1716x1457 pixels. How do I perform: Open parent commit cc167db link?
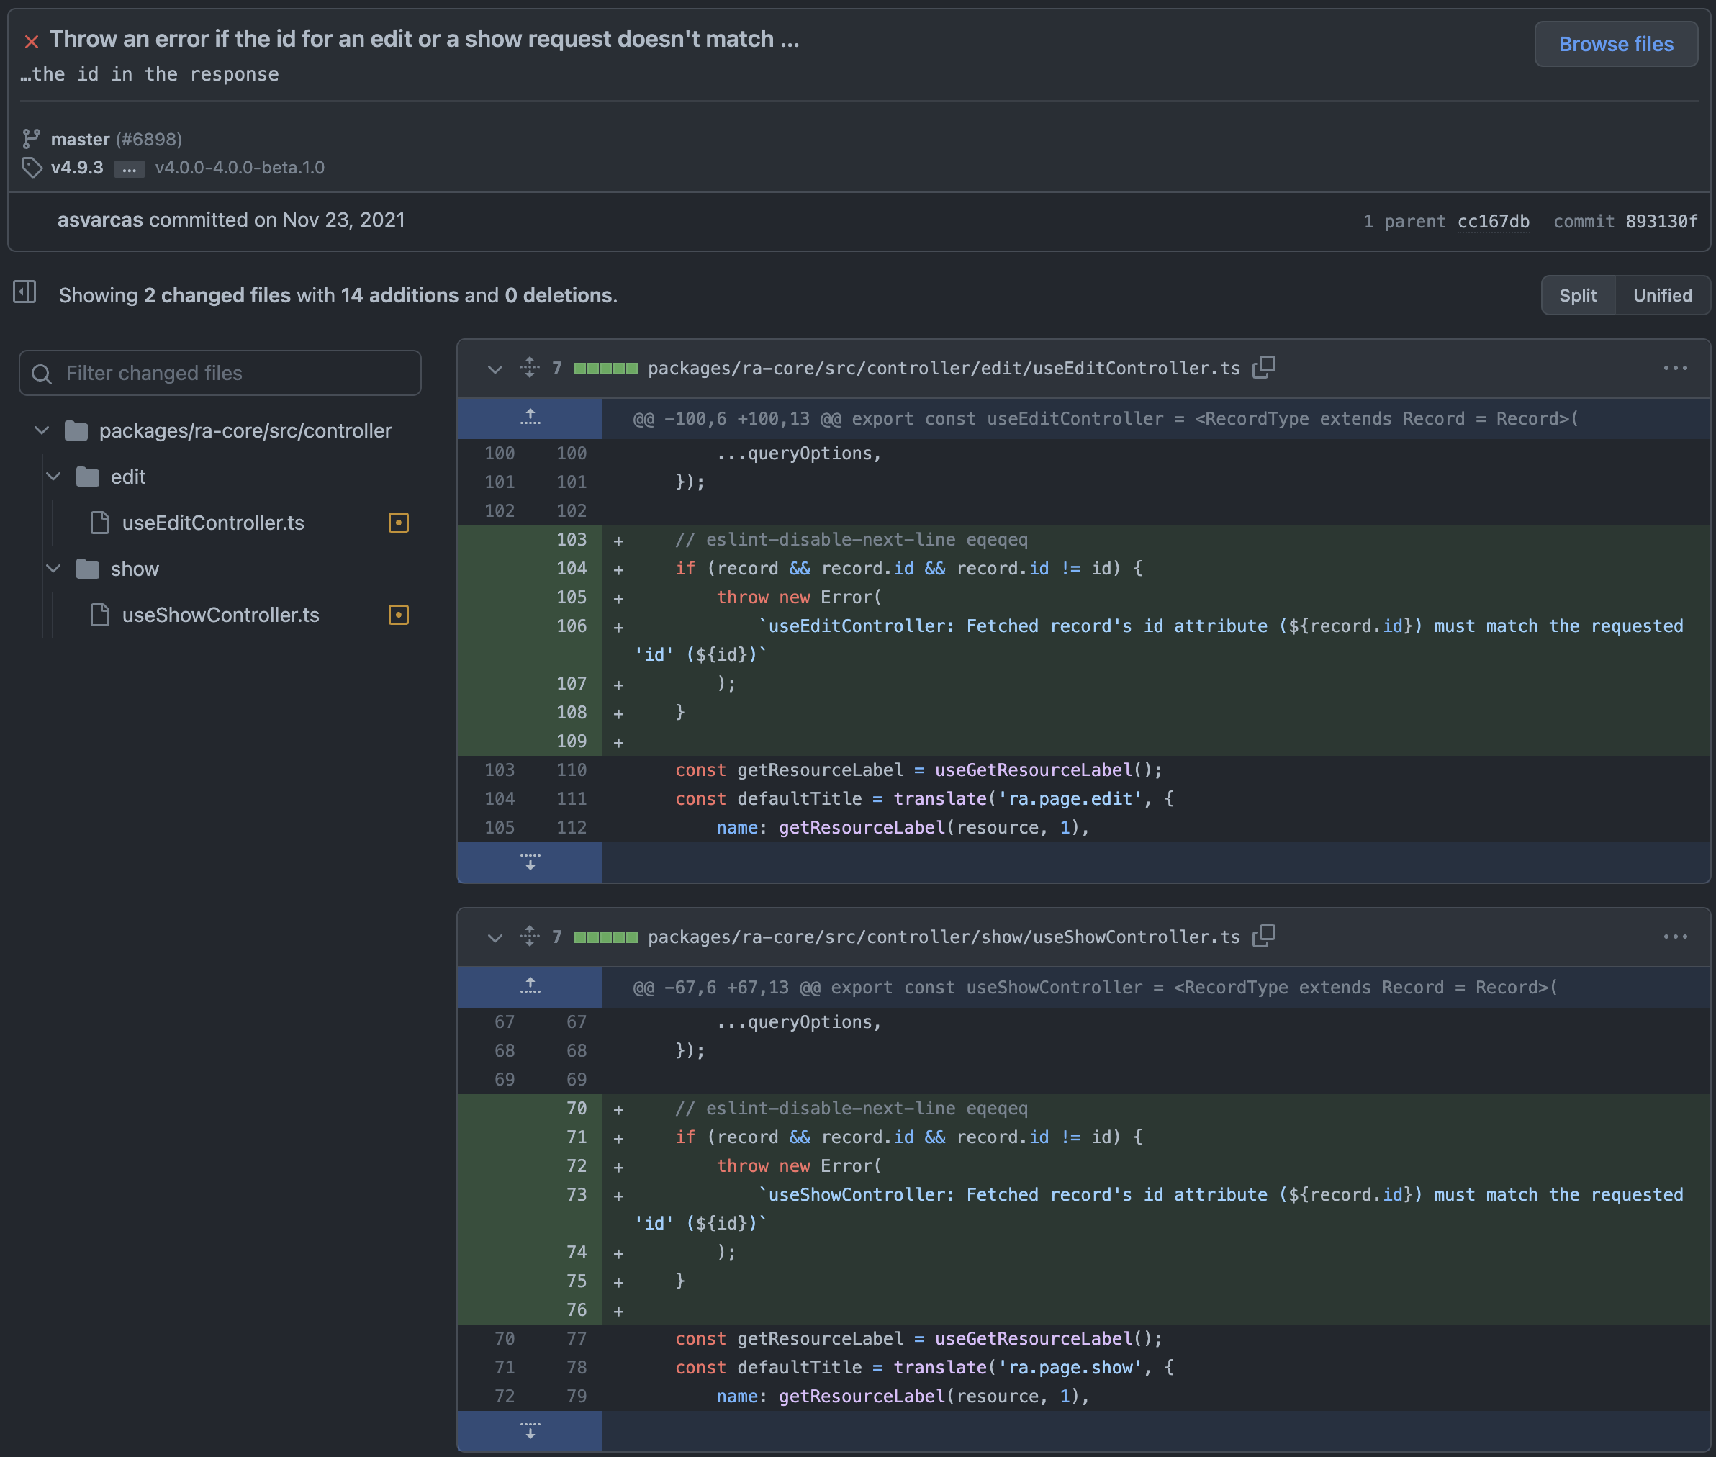1492,222
